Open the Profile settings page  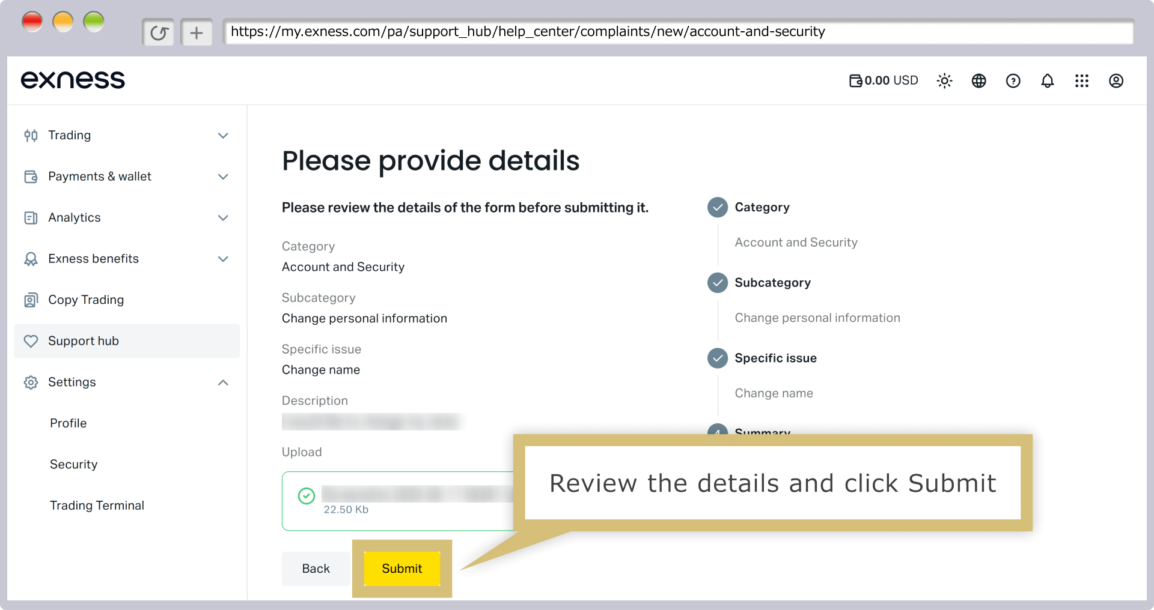(69, 423)
